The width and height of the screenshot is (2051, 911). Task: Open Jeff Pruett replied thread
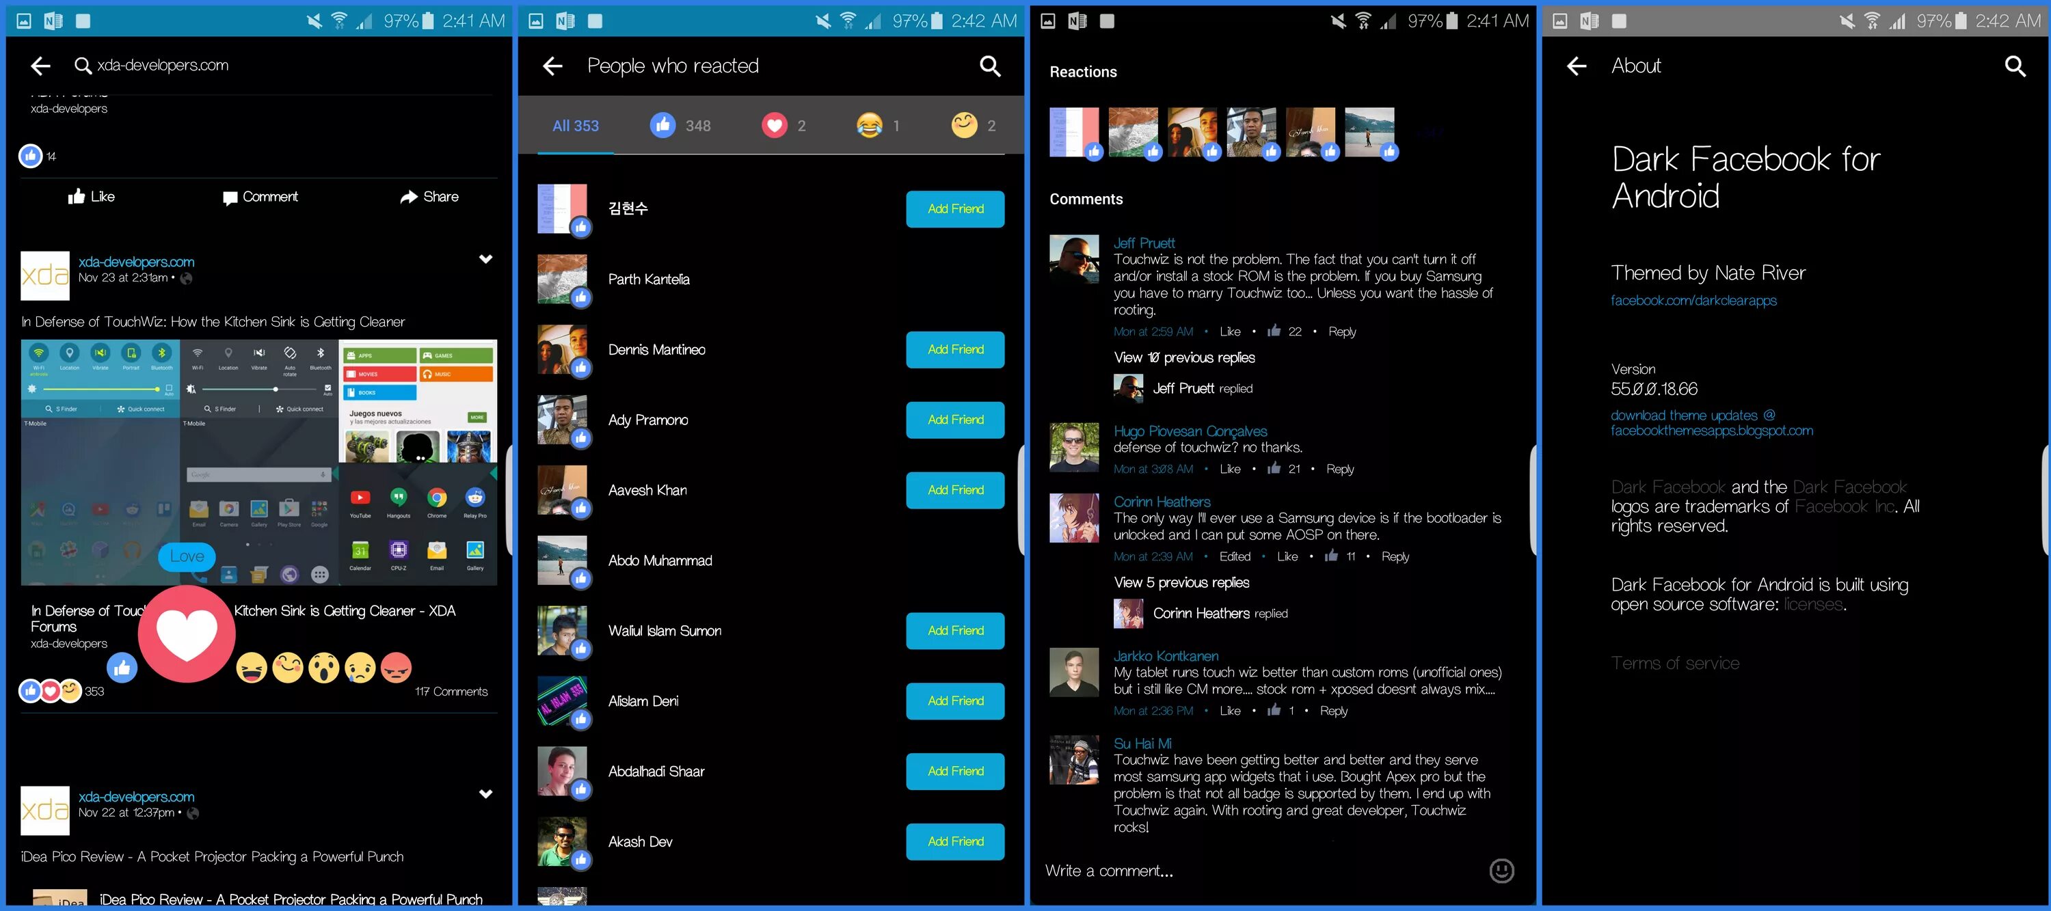click(x=1183, y=388)
